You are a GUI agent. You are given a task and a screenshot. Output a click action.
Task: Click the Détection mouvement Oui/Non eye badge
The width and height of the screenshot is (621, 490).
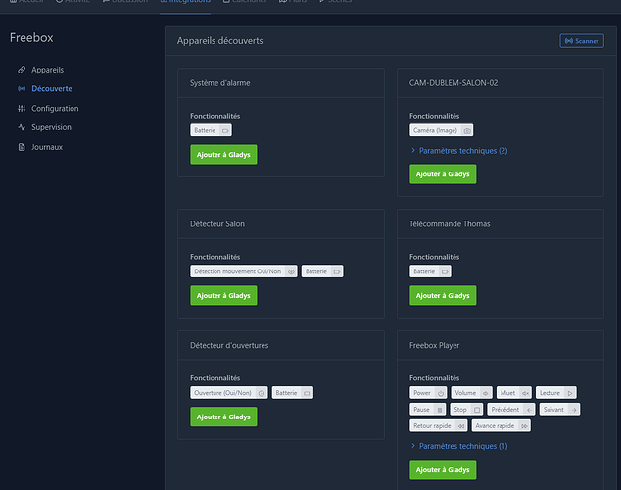tap(244, 271)
